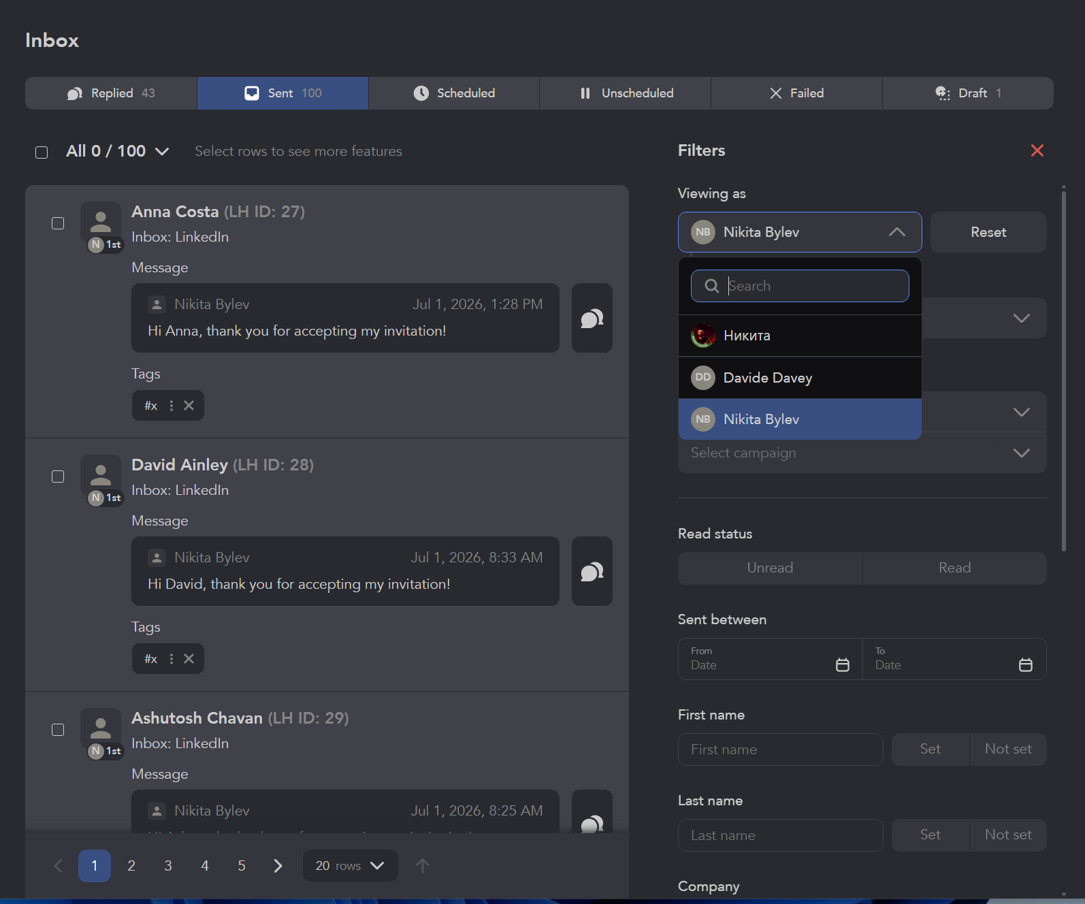Check the Ashutosh Chavan row checkbox
The width and height of the screenshot is (1085, 904).
(x=58, y=730)
